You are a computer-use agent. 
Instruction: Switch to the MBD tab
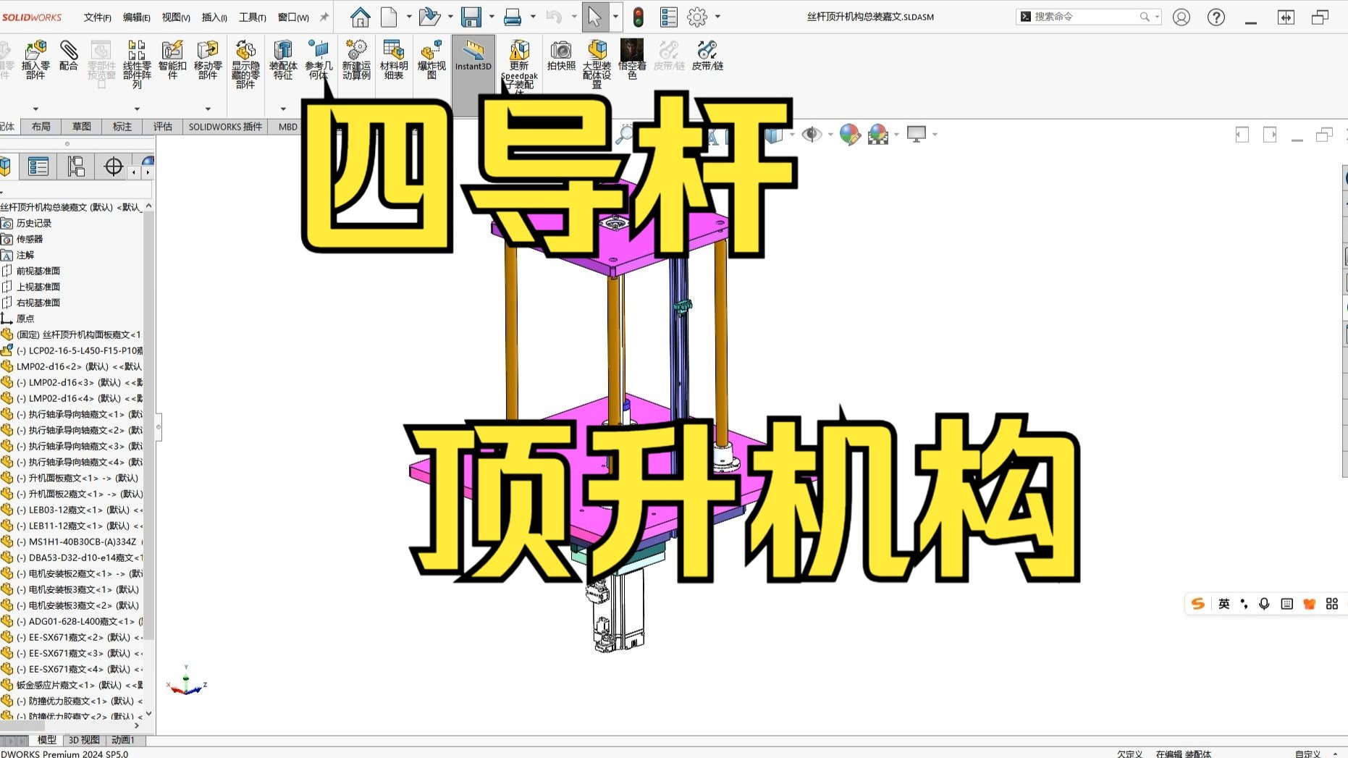coord(287,127)
